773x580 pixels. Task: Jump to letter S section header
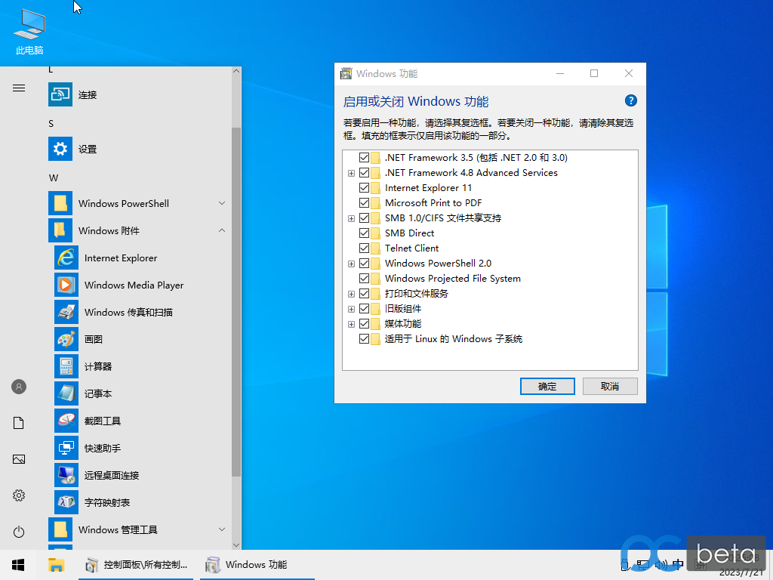pyautogui.click(x=51, y=124)
